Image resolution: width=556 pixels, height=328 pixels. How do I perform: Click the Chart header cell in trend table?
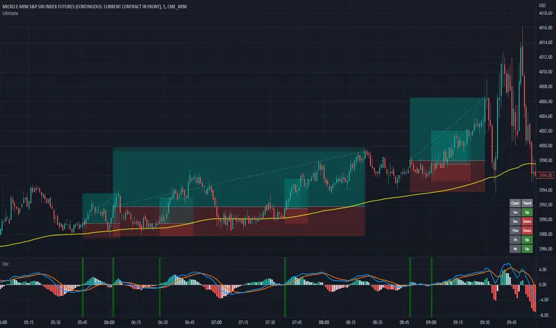[515, 203]
